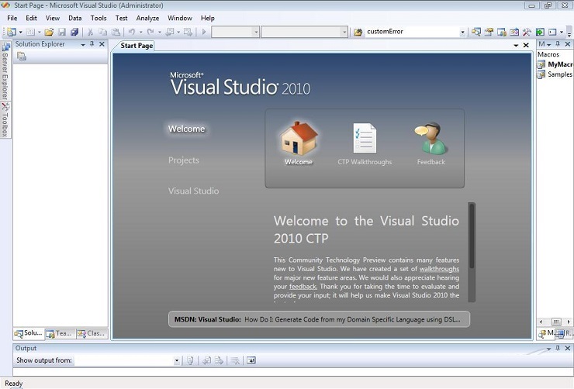Switch to the Team Explorer bottom tab

(60, 333)
